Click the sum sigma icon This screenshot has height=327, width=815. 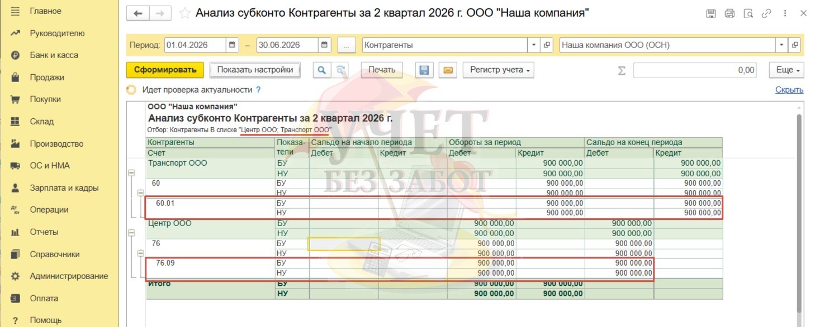tap(622, 70)
